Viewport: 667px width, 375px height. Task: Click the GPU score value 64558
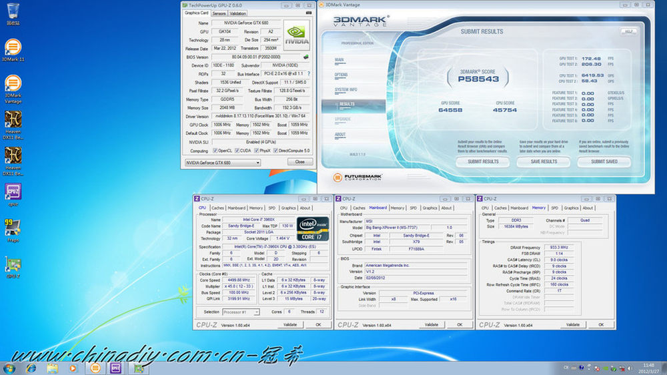[450, 110]
